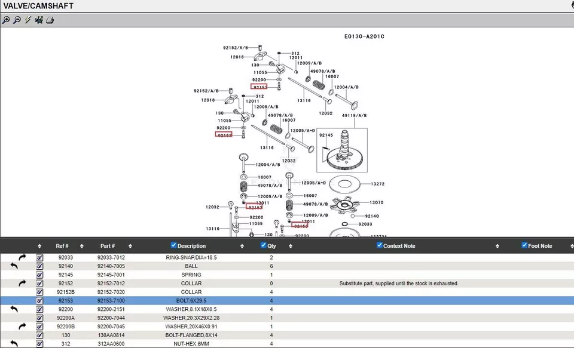Click forward arrow icon on row 92033
This screenshot has height=348, width=574.
point(22,257)
